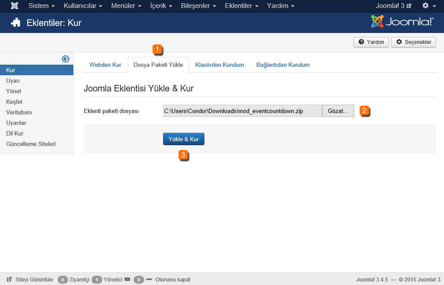The height and width of the screenshot is (285, 444).
Task: Open the Kullanıcılar dropdown menu
Action: 83,6
